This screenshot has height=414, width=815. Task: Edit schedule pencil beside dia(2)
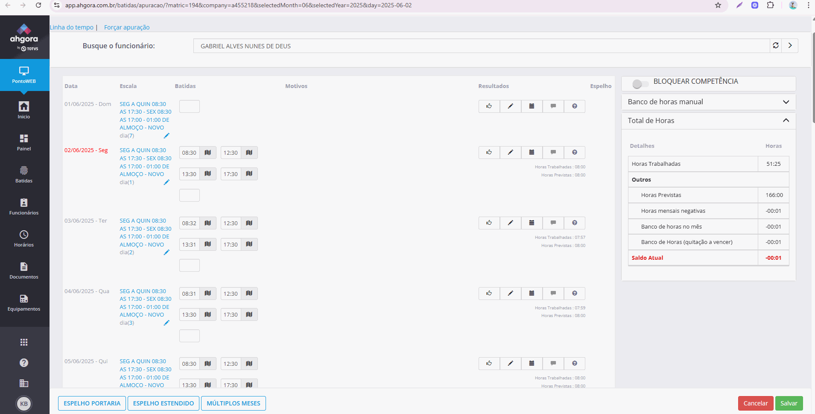coord(167,253)
